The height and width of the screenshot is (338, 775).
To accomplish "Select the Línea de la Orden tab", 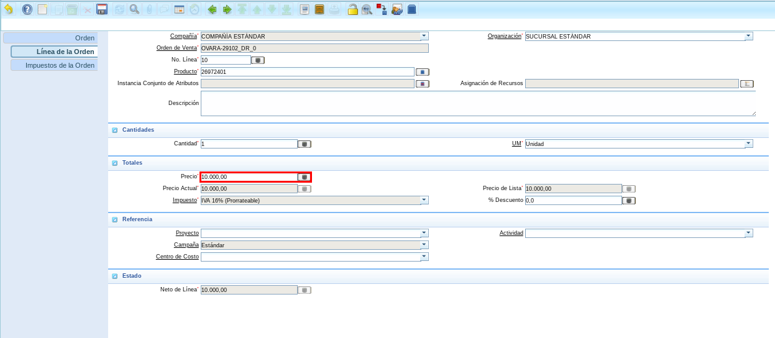I will click(x=54, y=52).
